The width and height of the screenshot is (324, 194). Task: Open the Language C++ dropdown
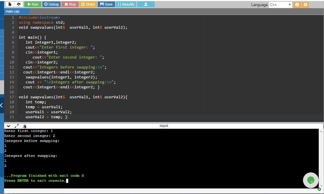[280, 5]
